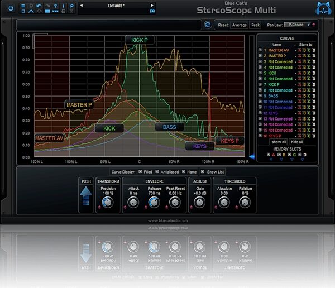The height and width of the screenshot is (288, 335).
Task: Click hide all curves button
Action: tap(296, 142)
